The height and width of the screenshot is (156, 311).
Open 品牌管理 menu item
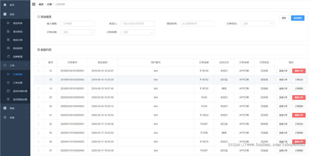pos(15,56)
